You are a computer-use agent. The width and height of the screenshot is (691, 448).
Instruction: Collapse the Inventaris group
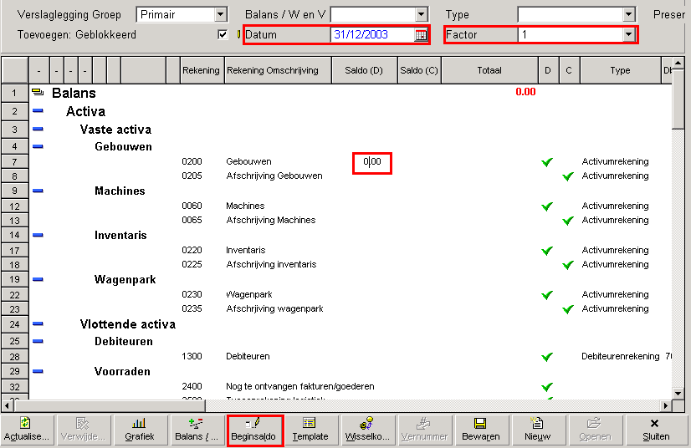tap(38, 235)
